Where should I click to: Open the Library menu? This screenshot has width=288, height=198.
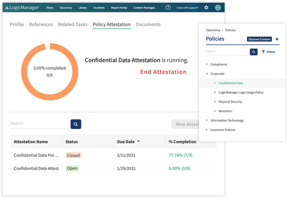click(83, 8)
